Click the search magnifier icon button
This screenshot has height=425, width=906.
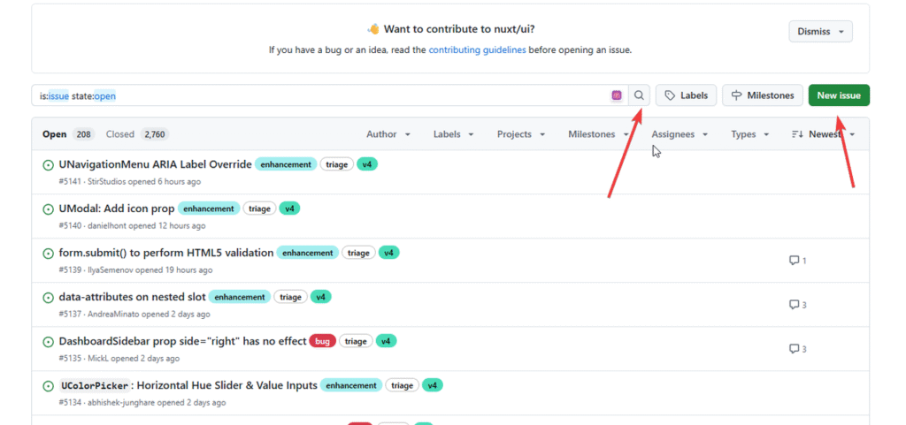(639, 95)
